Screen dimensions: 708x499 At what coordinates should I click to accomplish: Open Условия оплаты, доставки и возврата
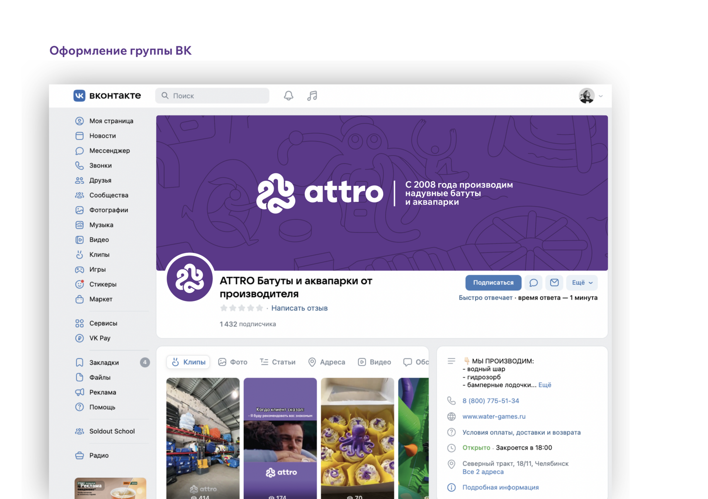521,432
